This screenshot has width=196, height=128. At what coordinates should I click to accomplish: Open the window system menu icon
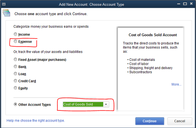click(x=4, y=4)
